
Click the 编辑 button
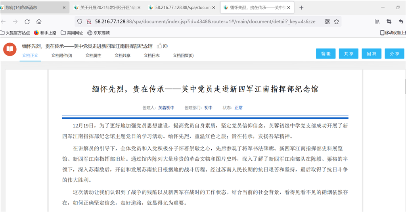click(326, 54)
